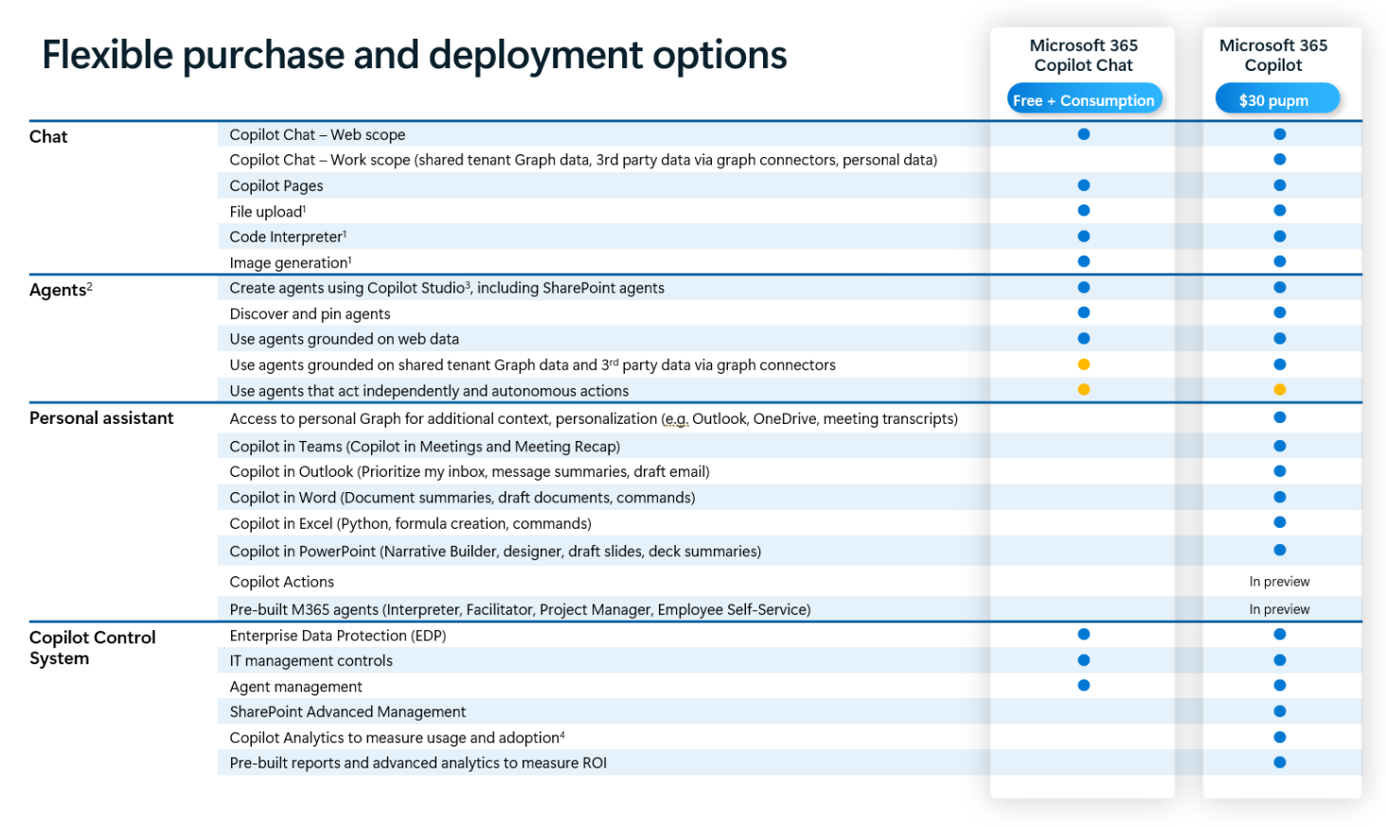This screenshot has width=1386, height=827.
Task: Click the blue dot for Copilot Pages under Copilot Chat
Action: [1082, 185]
